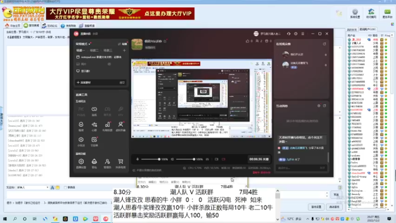Click the red streaming app taskbar icon

(105, 219)
